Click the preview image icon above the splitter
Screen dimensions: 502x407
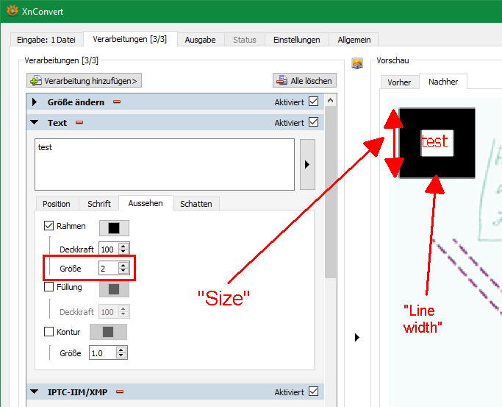357,64
